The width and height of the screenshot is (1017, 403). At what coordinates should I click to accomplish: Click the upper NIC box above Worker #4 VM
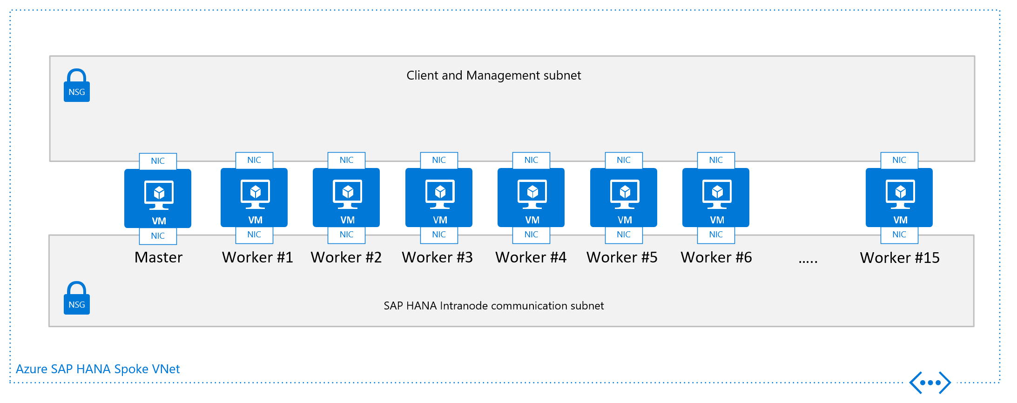coord(531,160)
